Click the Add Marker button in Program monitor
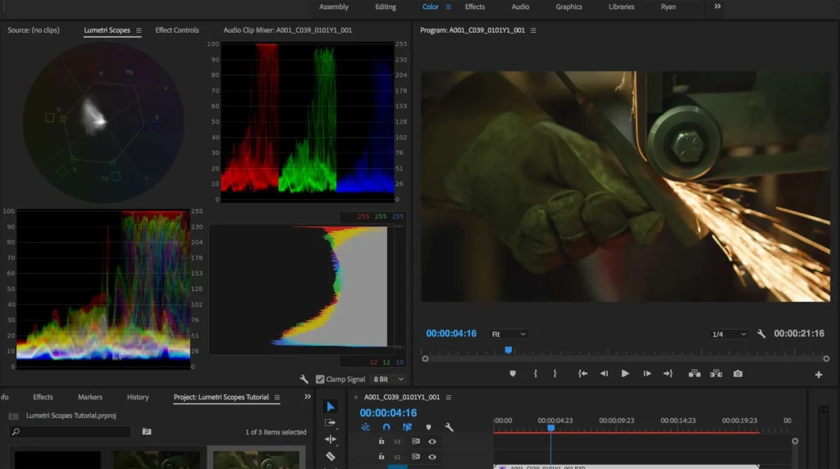 pyautogui.click(x=513, y=374)
